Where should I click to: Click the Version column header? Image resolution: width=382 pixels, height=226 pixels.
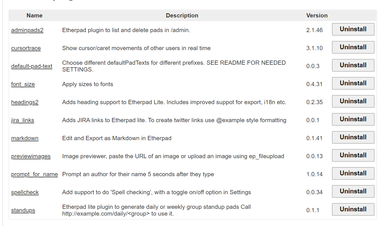[x=317, y=15]
